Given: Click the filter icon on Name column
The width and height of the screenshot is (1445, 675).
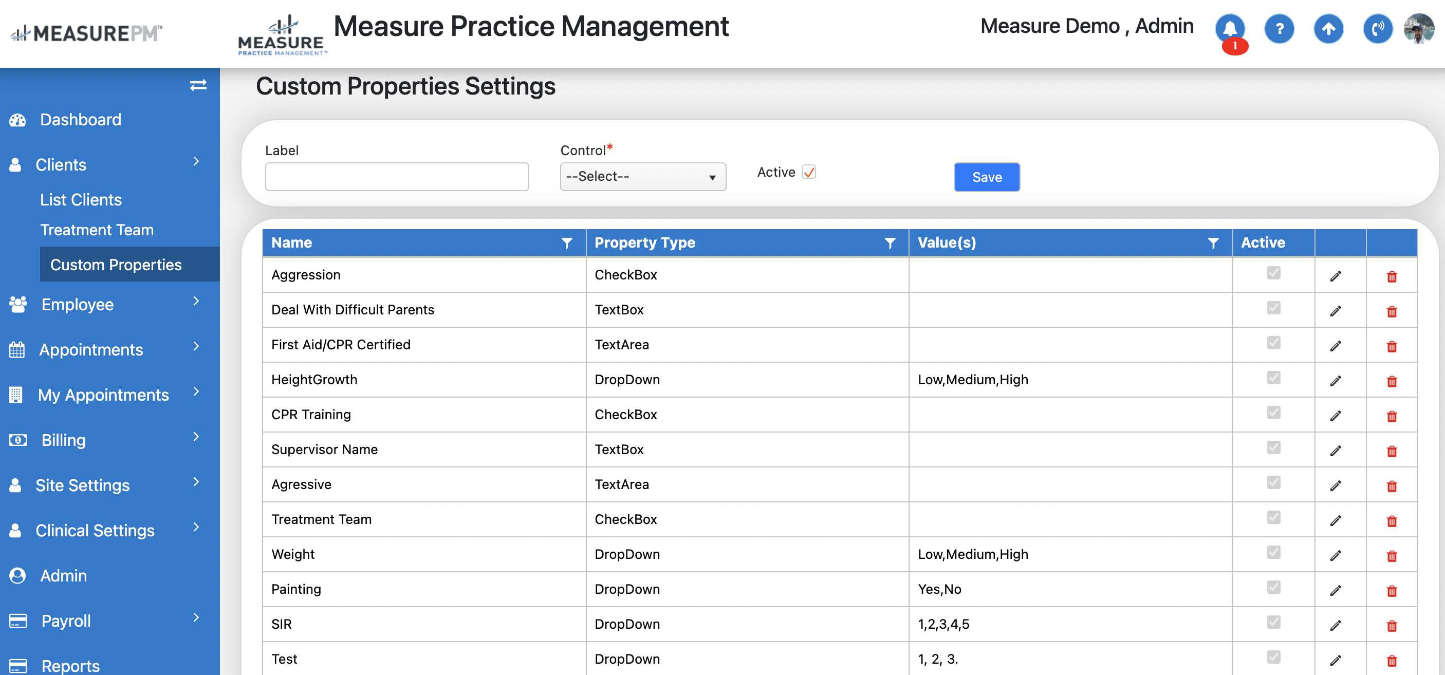Looking at the screenshot, I should tap(567, 243).
